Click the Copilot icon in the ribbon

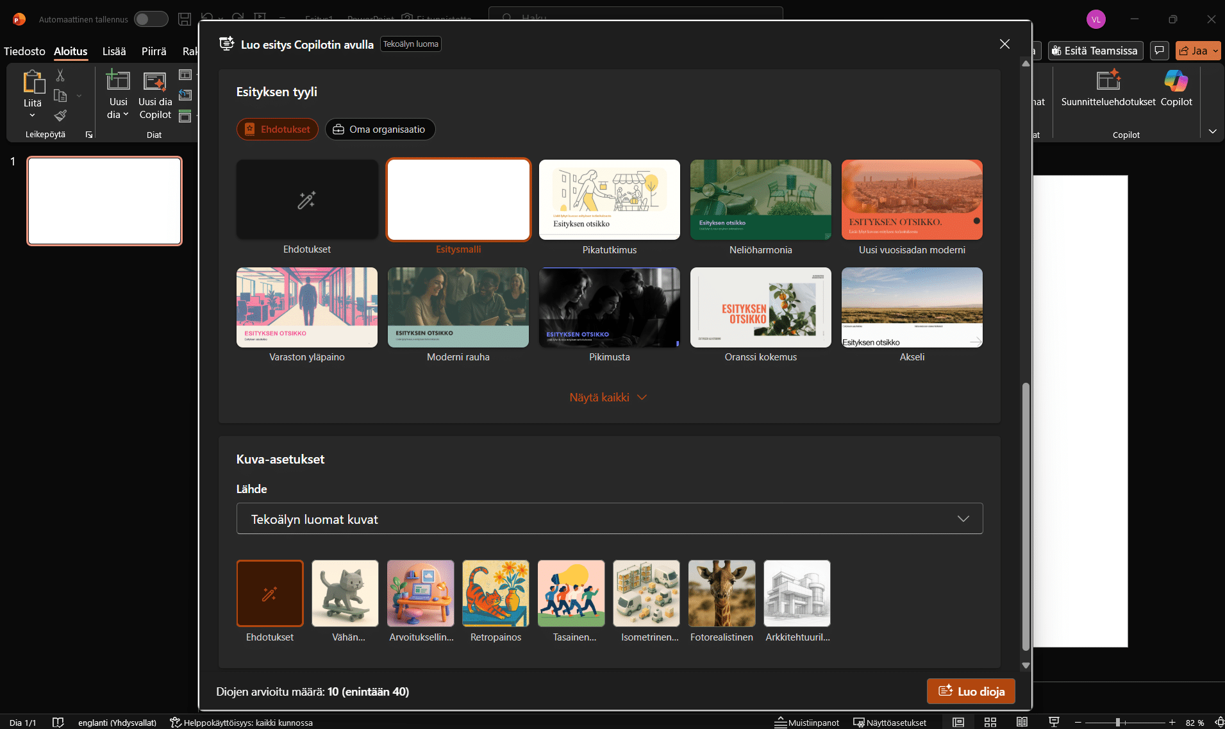1176,82
